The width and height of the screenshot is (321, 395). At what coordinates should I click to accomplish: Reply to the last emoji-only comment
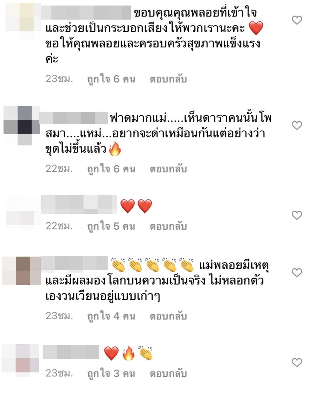click(x=168, y=373)
